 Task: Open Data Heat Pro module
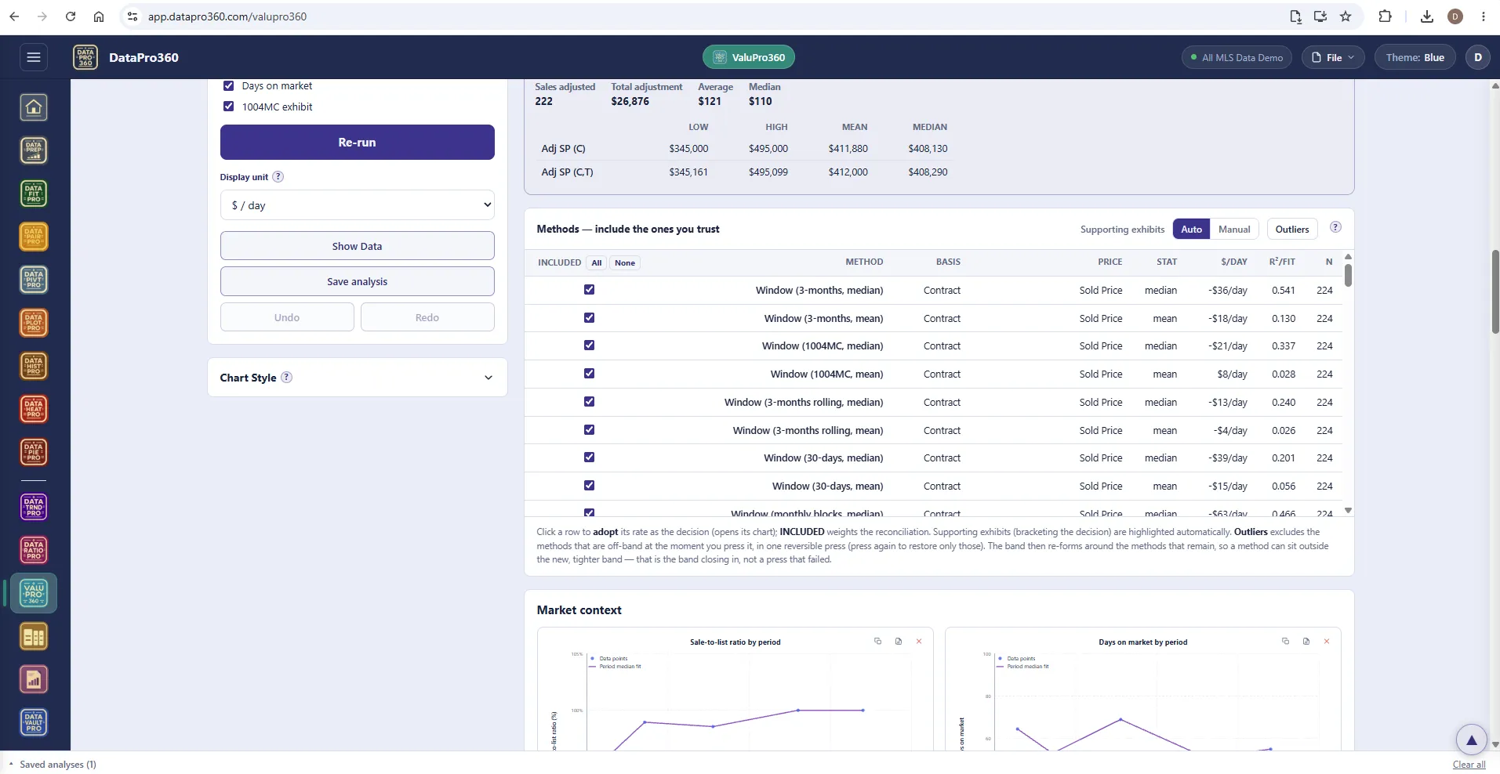pos(34,409)
